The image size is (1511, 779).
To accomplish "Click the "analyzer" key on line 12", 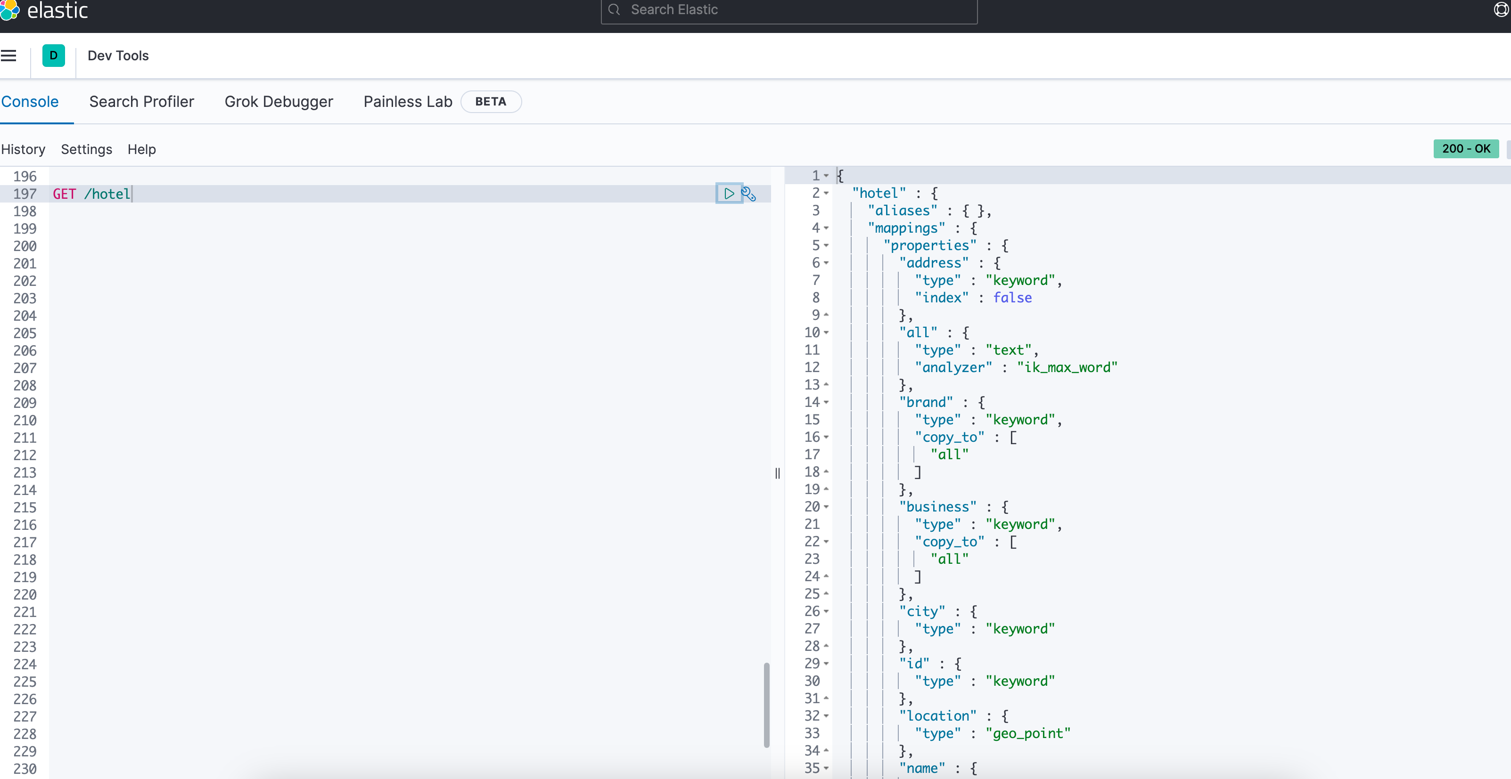I will (x=953, y=367).
